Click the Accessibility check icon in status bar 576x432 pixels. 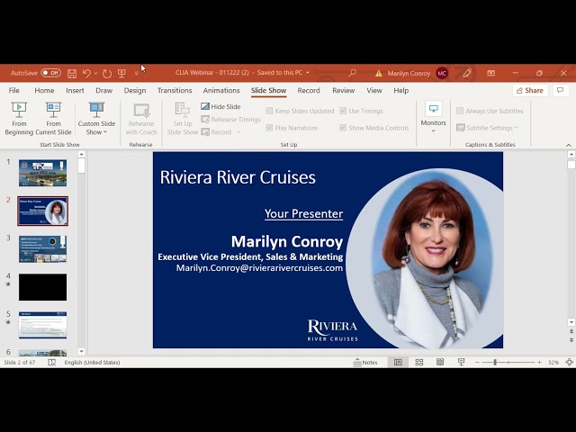tap(52, 363)
